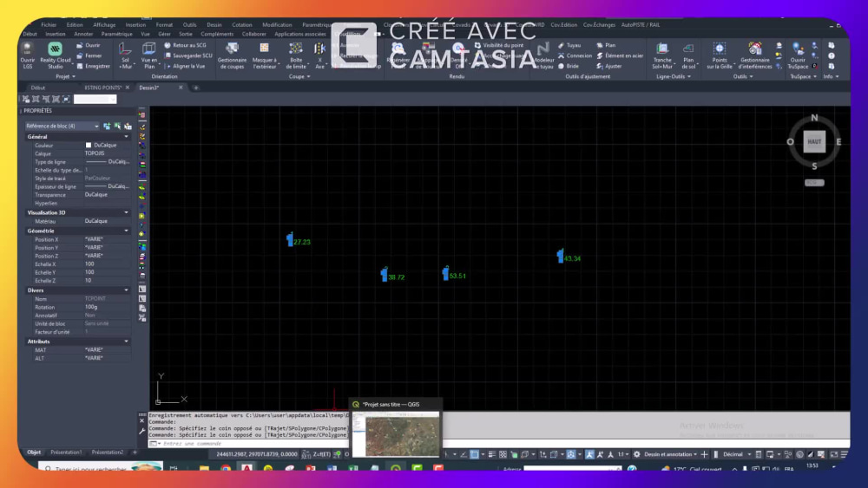Viewport: 868px width, 488px height.
Task: Switch to the Annoter ribbon tab
Action: pos(83,35)
